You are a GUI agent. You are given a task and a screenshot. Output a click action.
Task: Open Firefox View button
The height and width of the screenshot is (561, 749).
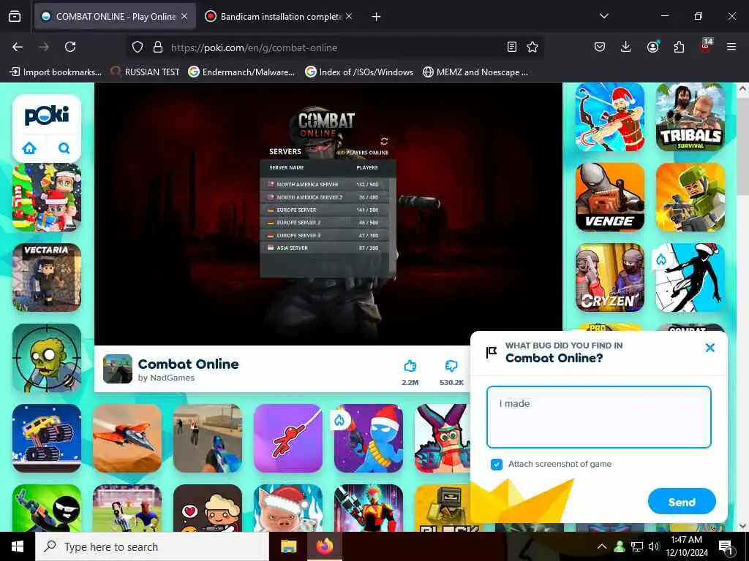pos(15,16)
